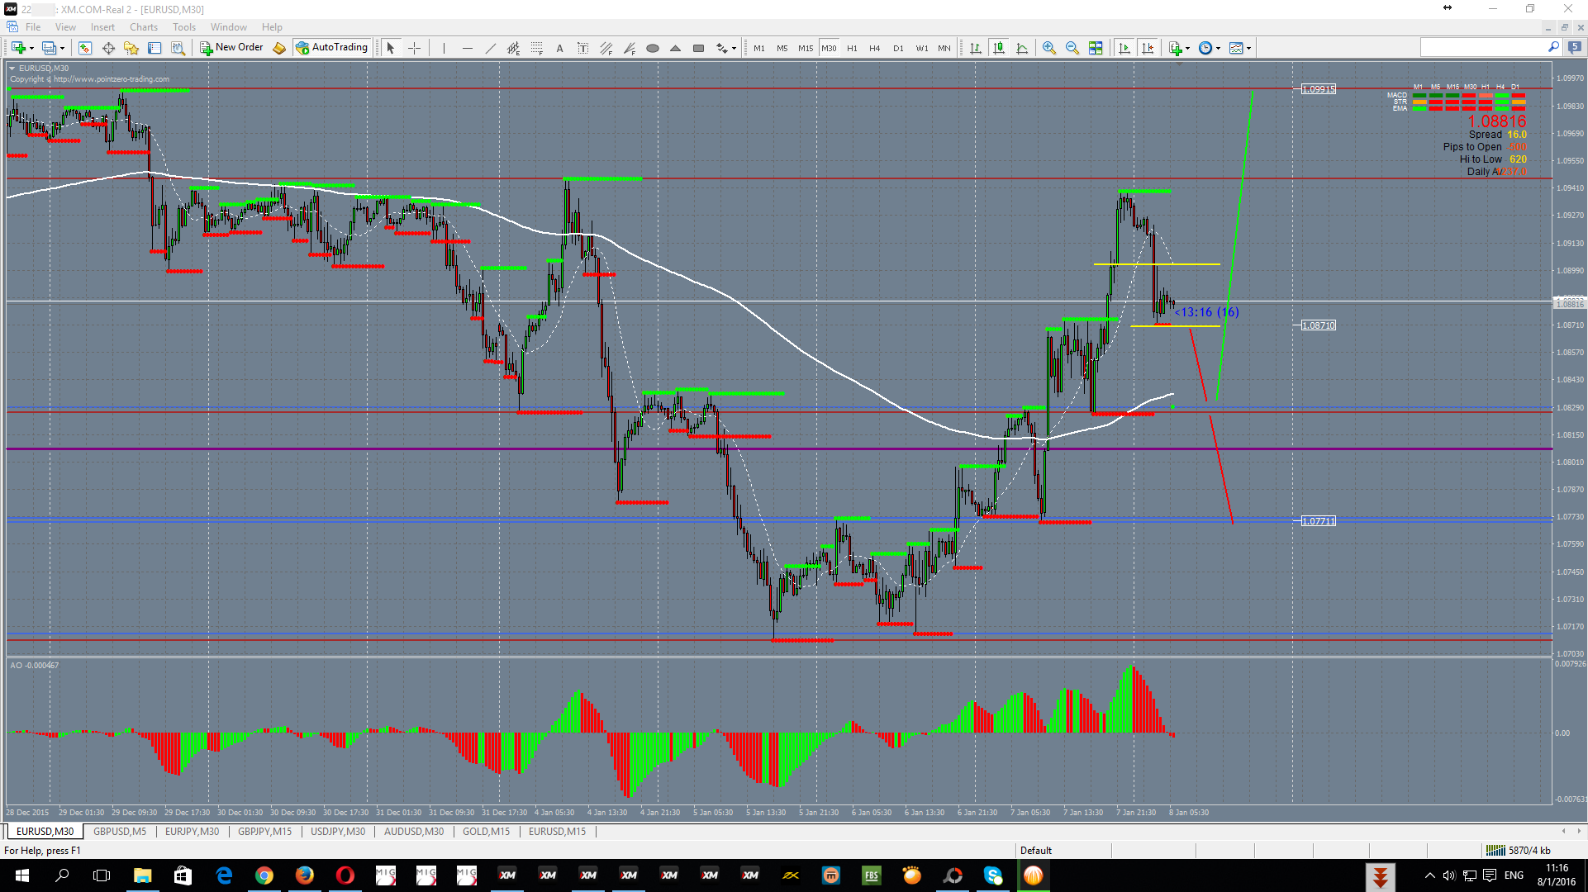Open Firefox from the taskbar

[x=304, y=875]
